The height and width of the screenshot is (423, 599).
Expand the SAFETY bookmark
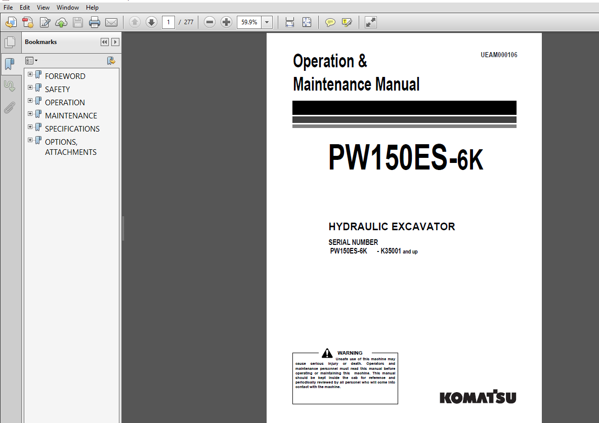pyautogui.click(x=30, y=88)
